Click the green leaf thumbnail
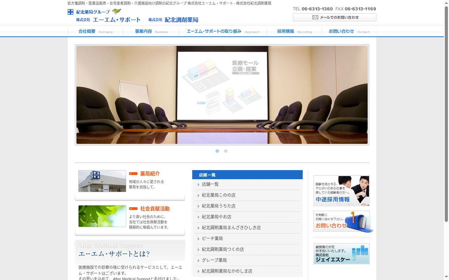Screen dimensions: 449x280 [102, 216]
